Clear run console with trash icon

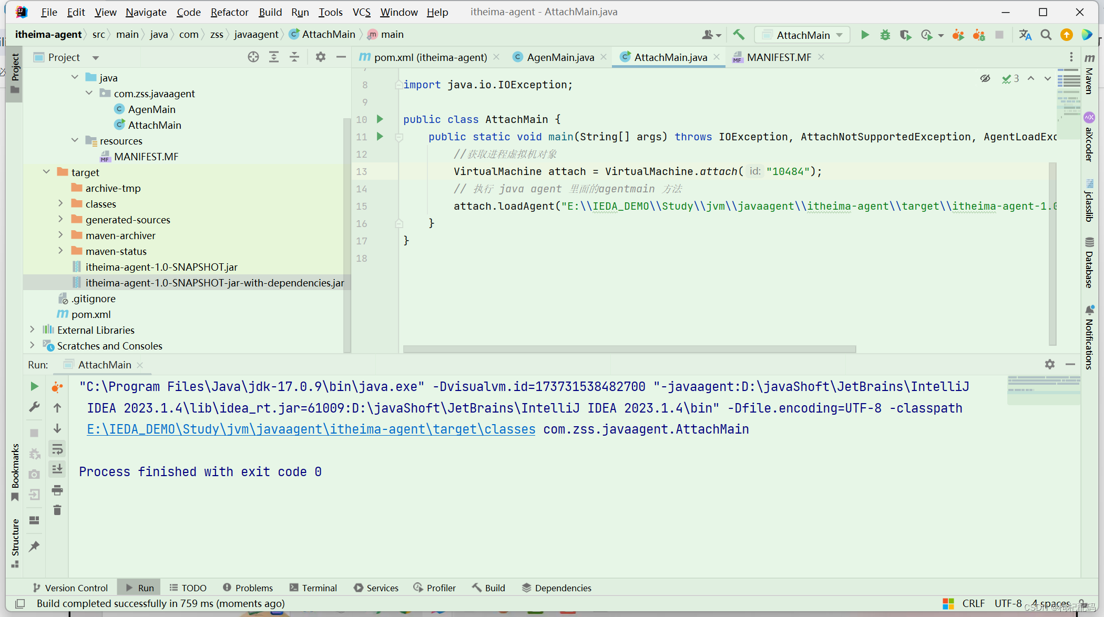[57, 510]
